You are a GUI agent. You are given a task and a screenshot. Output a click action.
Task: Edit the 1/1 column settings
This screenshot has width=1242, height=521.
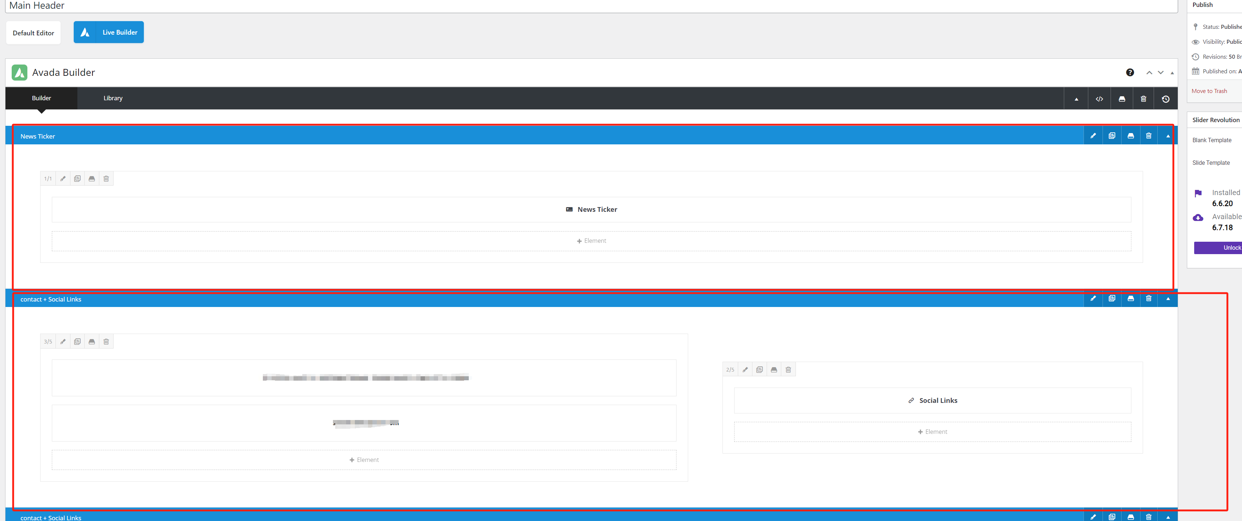(63, 179)
